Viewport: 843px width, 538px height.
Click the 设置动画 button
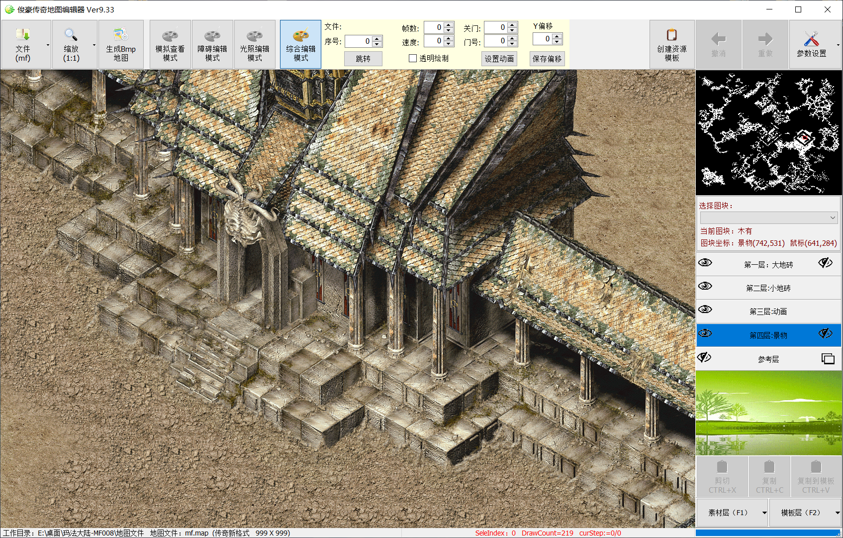[x=499, y=59]
